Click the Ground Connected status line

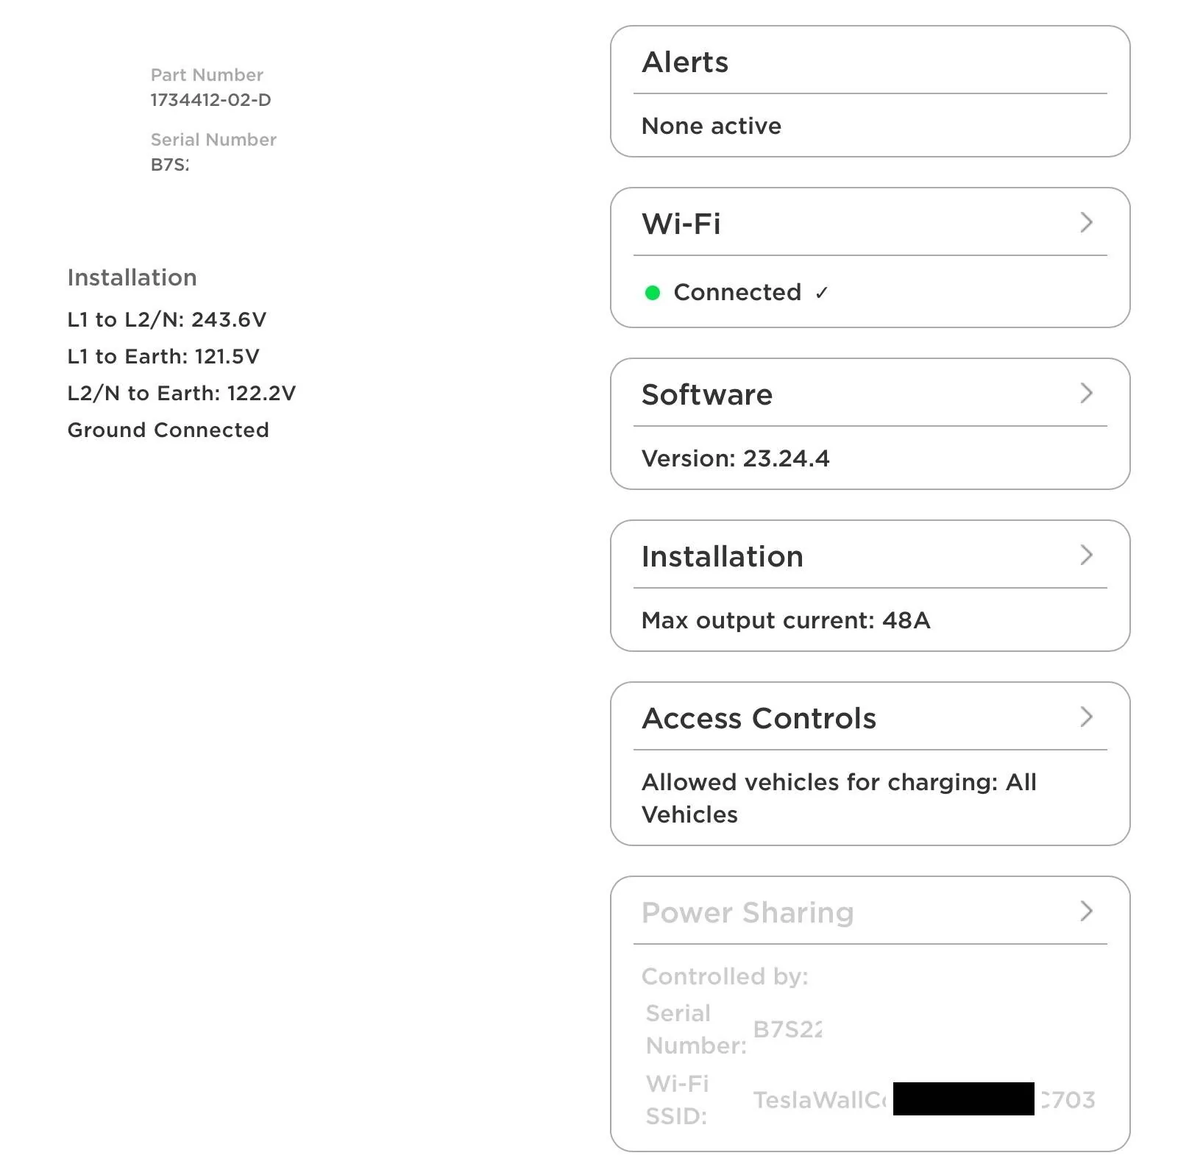click(168, 430)
